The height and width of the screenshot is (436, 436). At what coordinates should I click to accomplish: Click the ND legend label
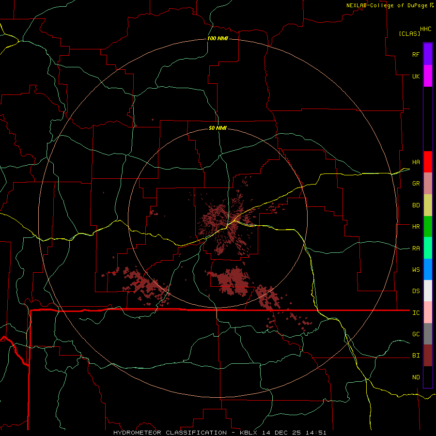pyautogui.click(x=416, y=377)
